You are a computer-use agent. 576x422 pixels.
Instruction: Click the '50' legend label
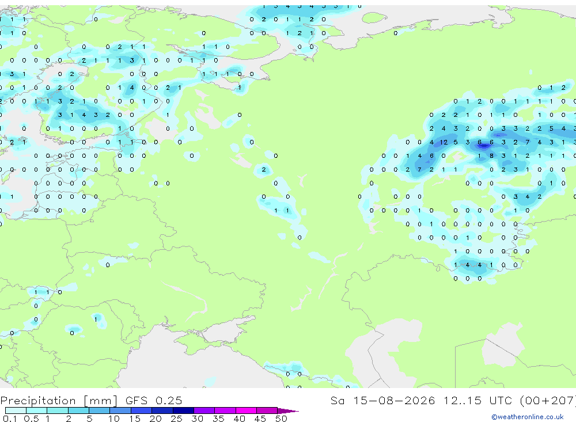[281, 419]
